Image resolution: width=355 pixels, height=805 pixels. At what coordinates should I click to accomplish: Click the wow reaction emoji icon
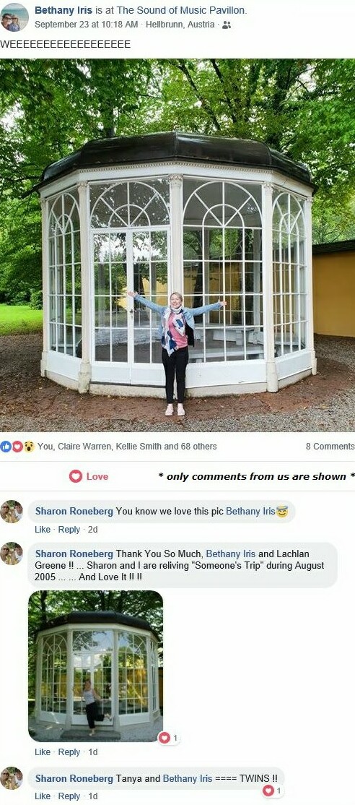point(28,446)
